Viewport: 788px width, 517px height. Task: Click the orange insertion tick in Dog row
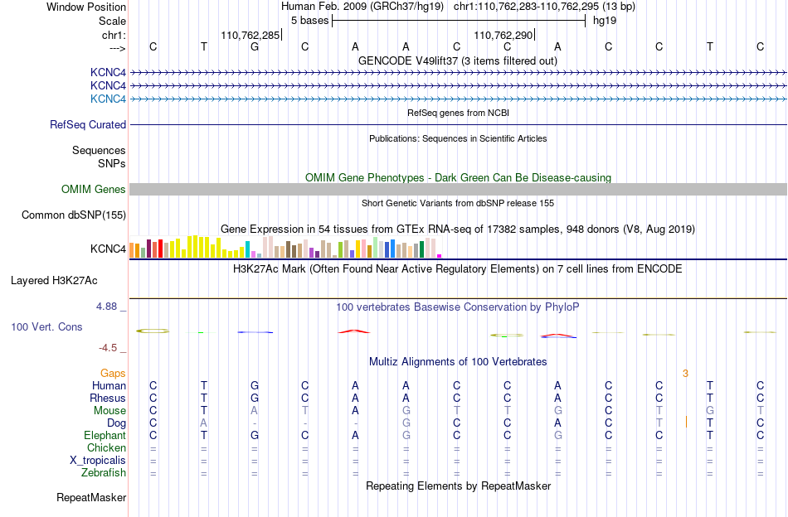(x=686, y=422)
